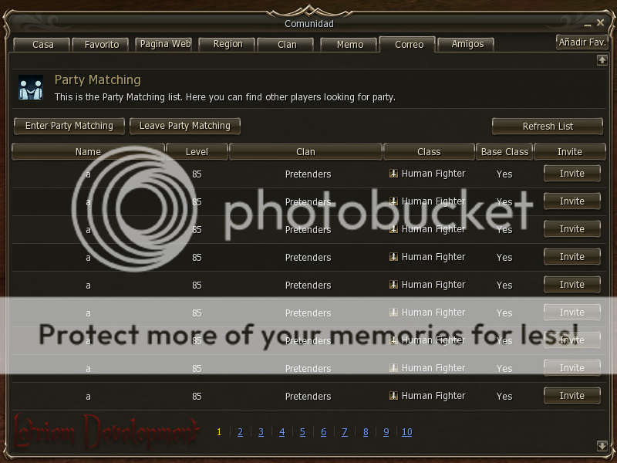Open page 5 of the list
This screenshot has width=617, height=463.
tap(302, 432)
